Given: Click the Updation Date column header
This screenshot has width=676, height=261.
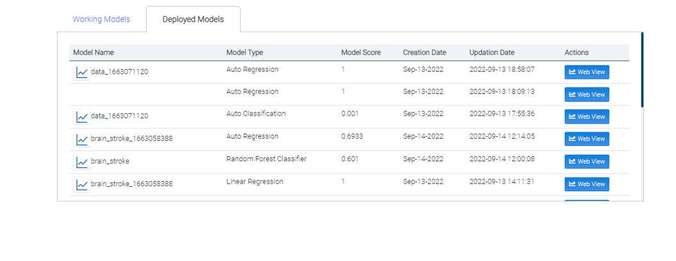Looking at the screenshot, I should click(x=492, y=52).
